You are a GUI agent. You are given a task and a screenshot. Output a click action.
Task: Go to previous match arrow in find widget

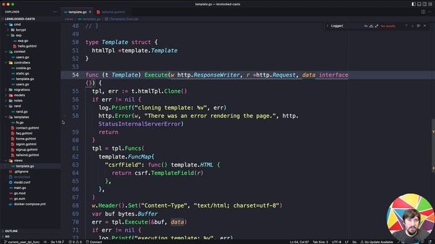[x=406, y=26]
